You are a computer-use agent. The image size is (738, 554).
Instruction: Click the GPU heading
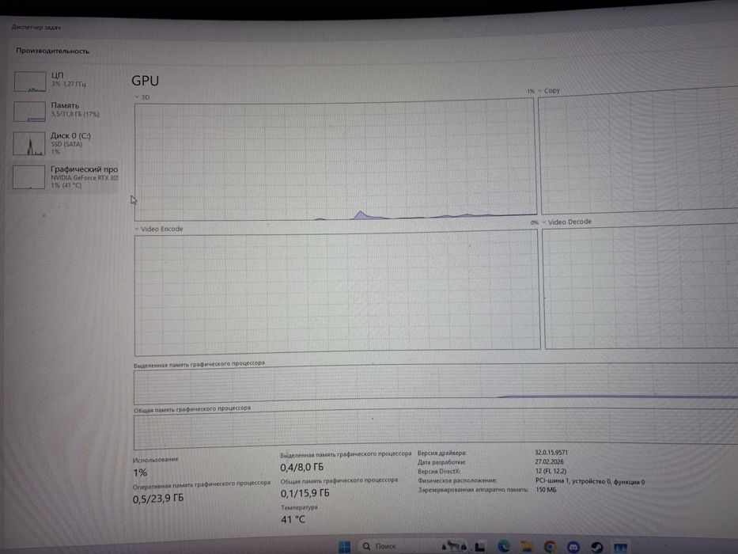coord(145,81)
